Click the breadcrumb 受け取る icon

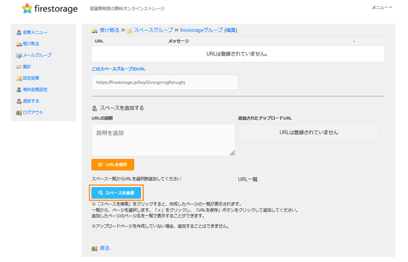click(95, 31)
